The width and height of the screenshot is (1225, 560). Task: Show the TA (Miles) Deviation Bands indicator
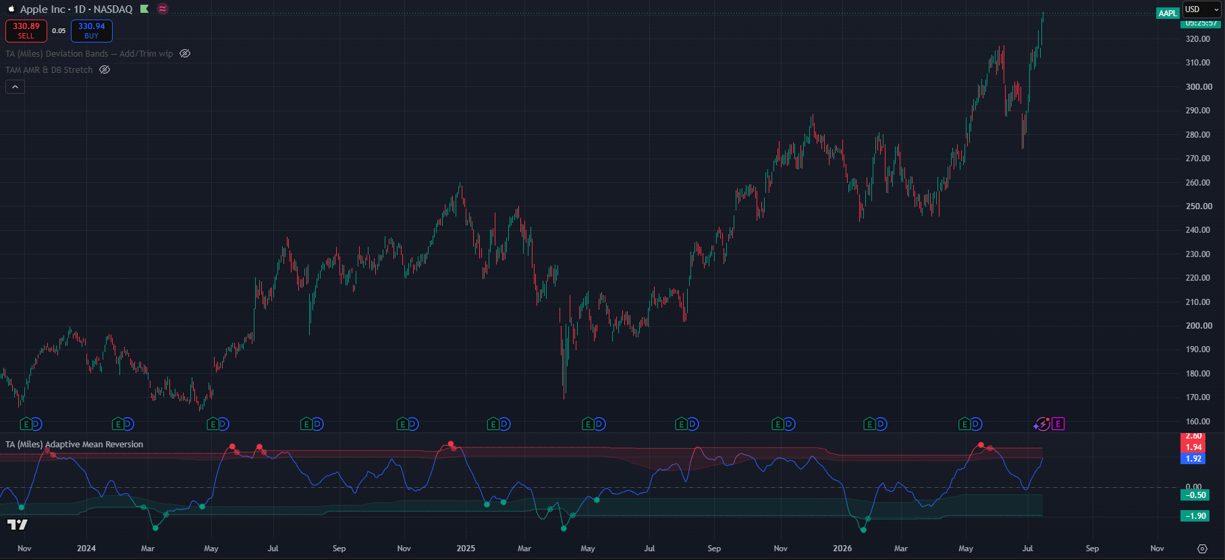point(185,53)
